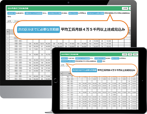Click the 7,269,745円 total on the tablet
The width and height of the screenshot is (147, 114).
pos(71,58)
